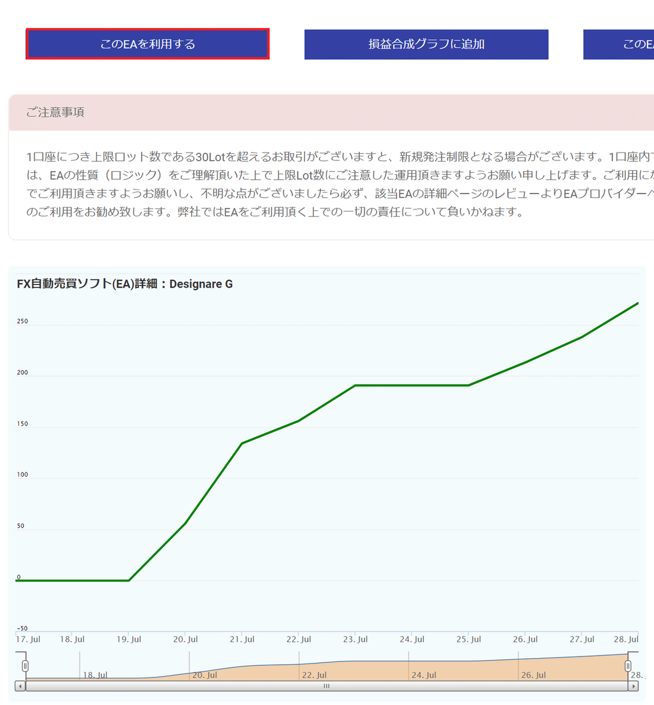Click the navigator scrollbar right arrow
Image resolution: width=654 pixels, height=705 pixels.
(633, 686)
